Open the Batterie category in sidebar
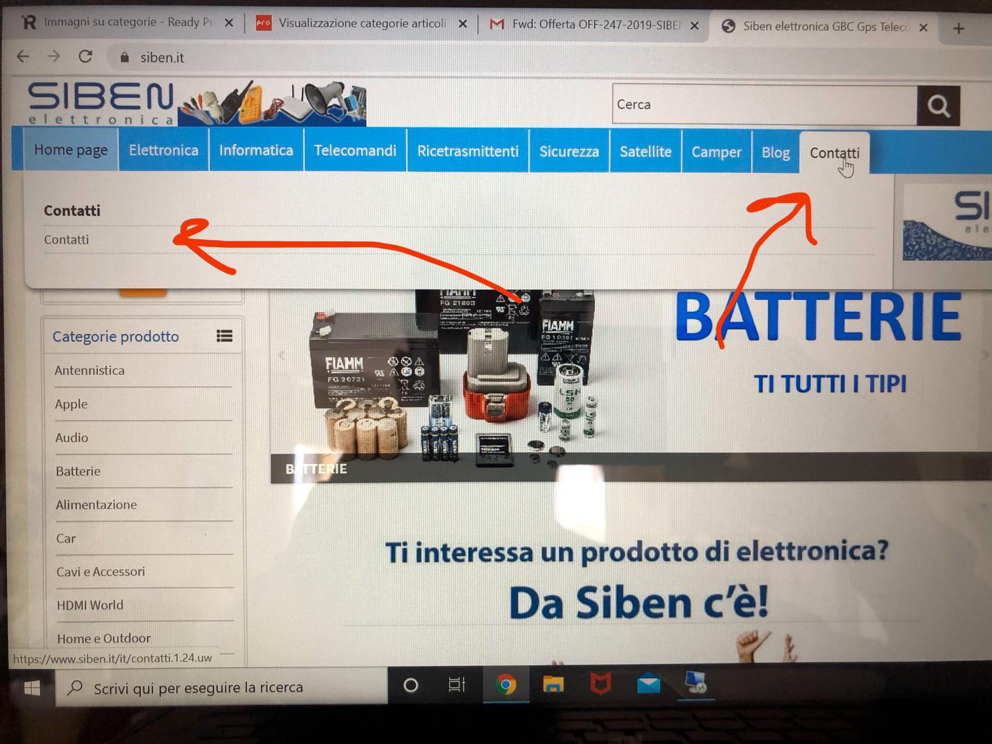This screenshot has height=744, width=992. (78, 471)
